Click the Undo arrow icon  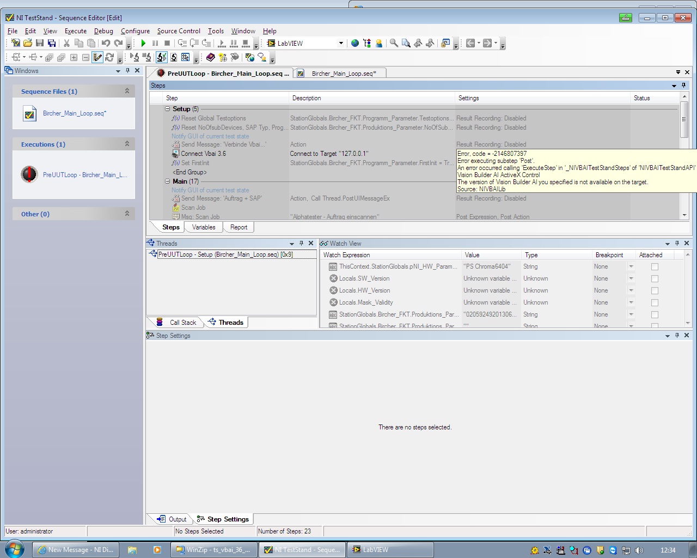pos(106,43)
